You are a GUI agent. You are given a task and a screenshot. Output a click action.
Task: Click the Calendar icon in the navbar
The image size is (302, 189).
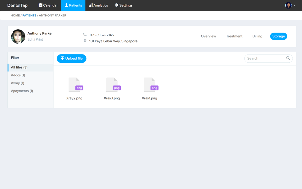(41, 5)
